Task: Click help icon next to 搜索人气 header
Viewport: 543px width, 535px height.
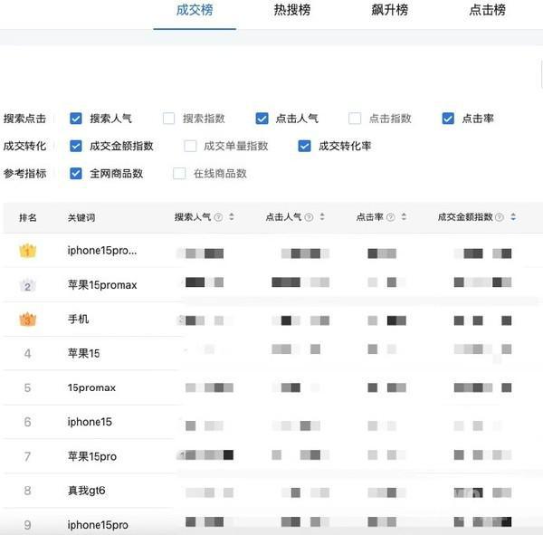Action: (218, 217)
